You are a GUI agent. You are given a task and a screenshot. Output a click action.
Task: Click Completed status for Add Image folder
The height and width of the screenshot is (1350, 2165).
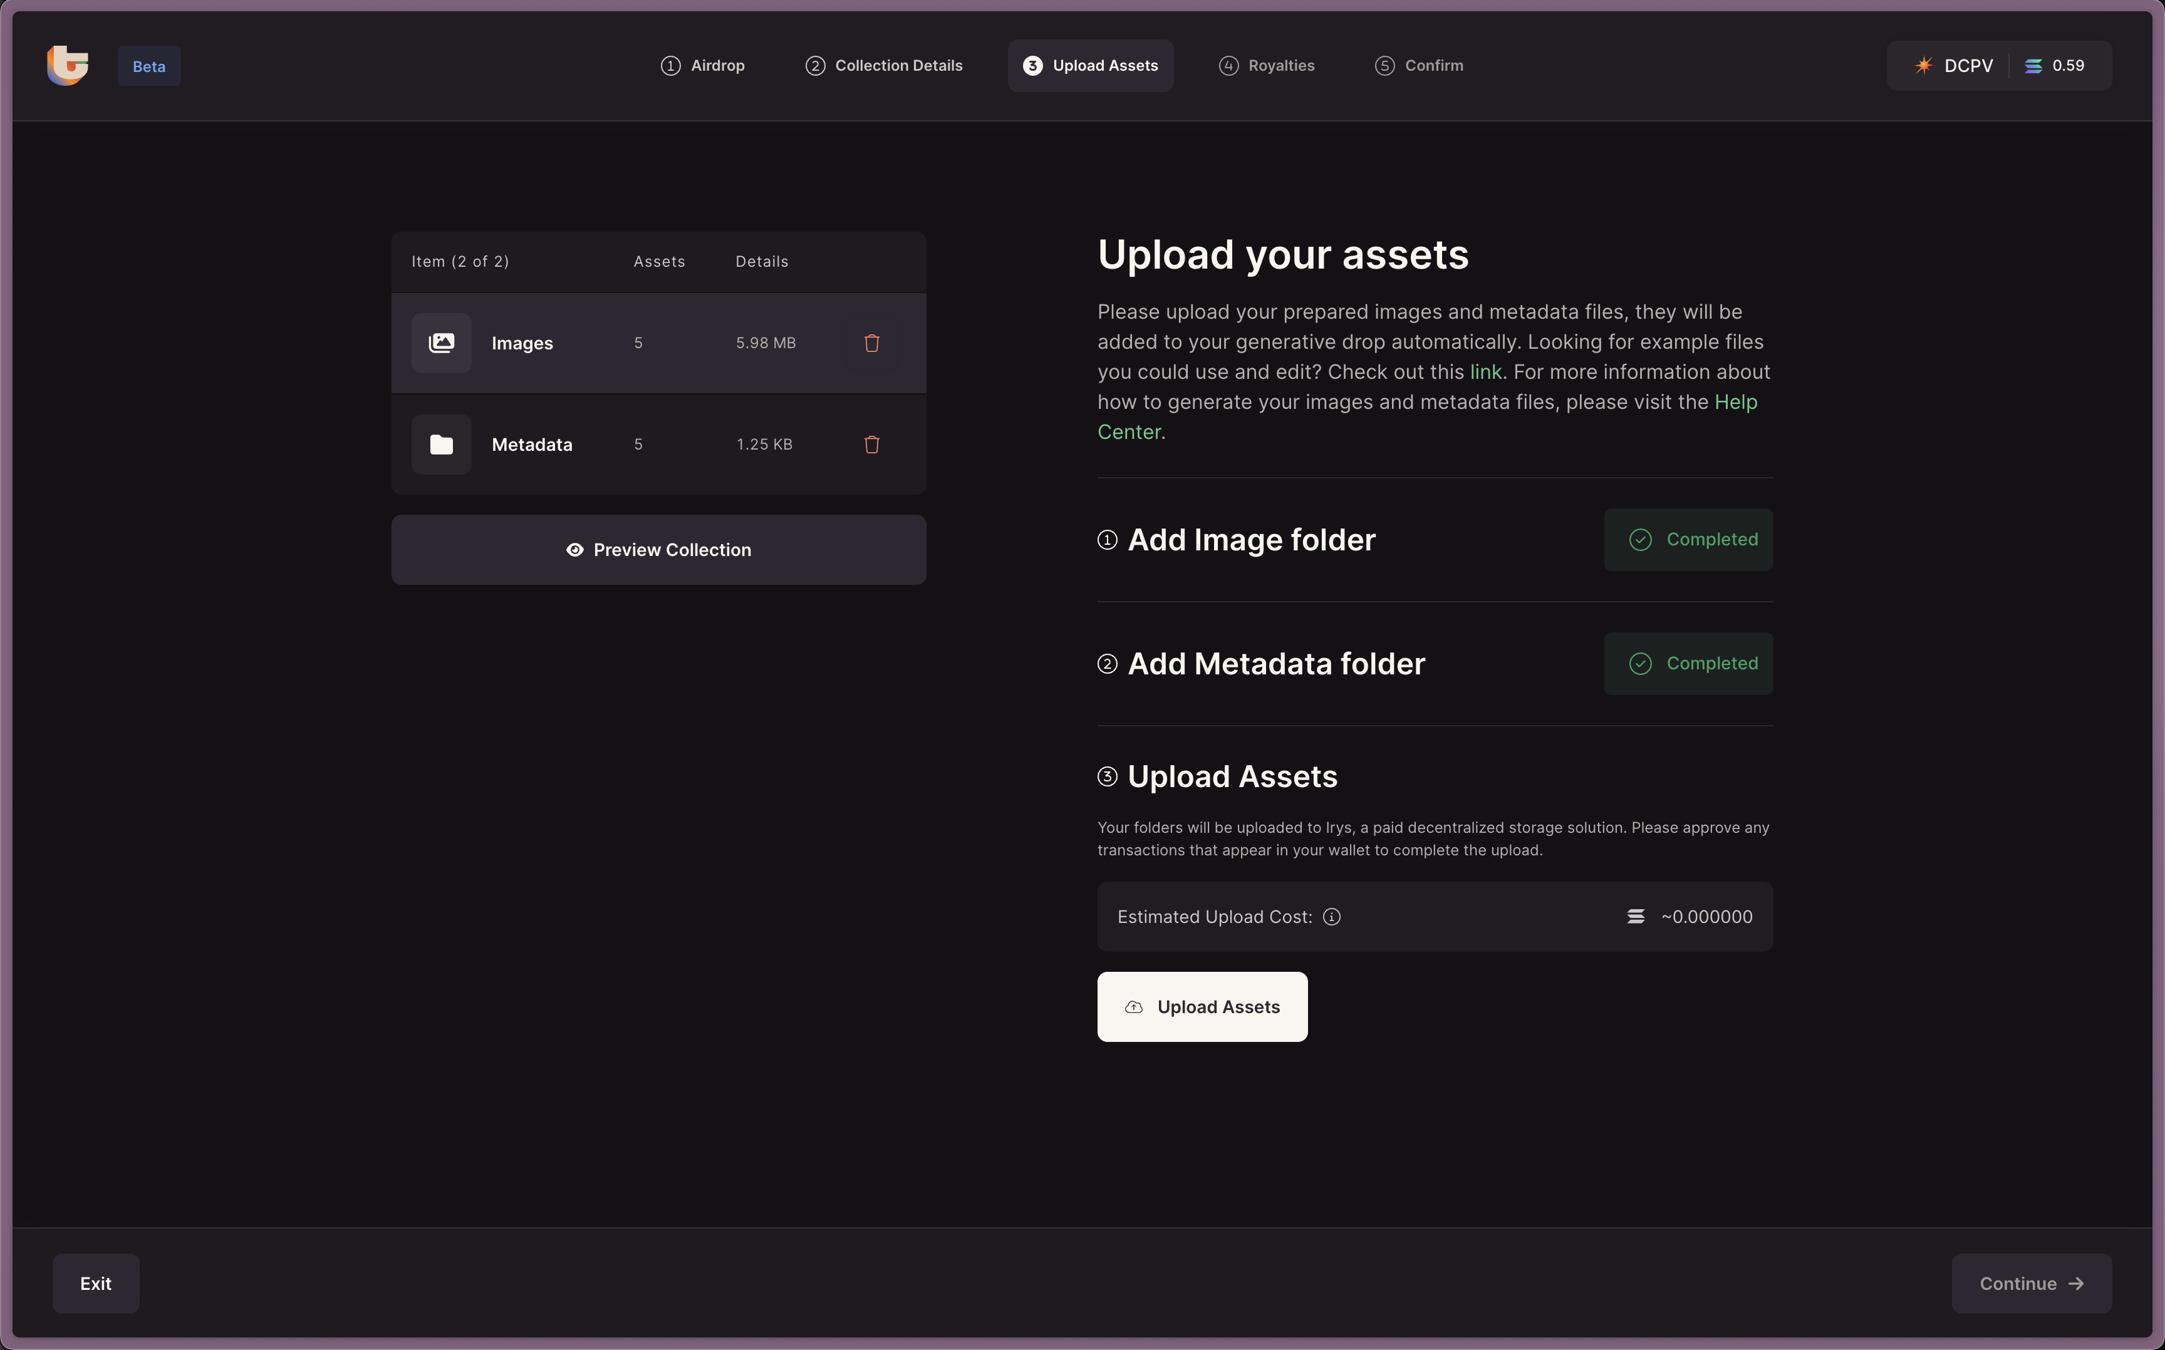pyautogui.click(x=1688, y=540)
